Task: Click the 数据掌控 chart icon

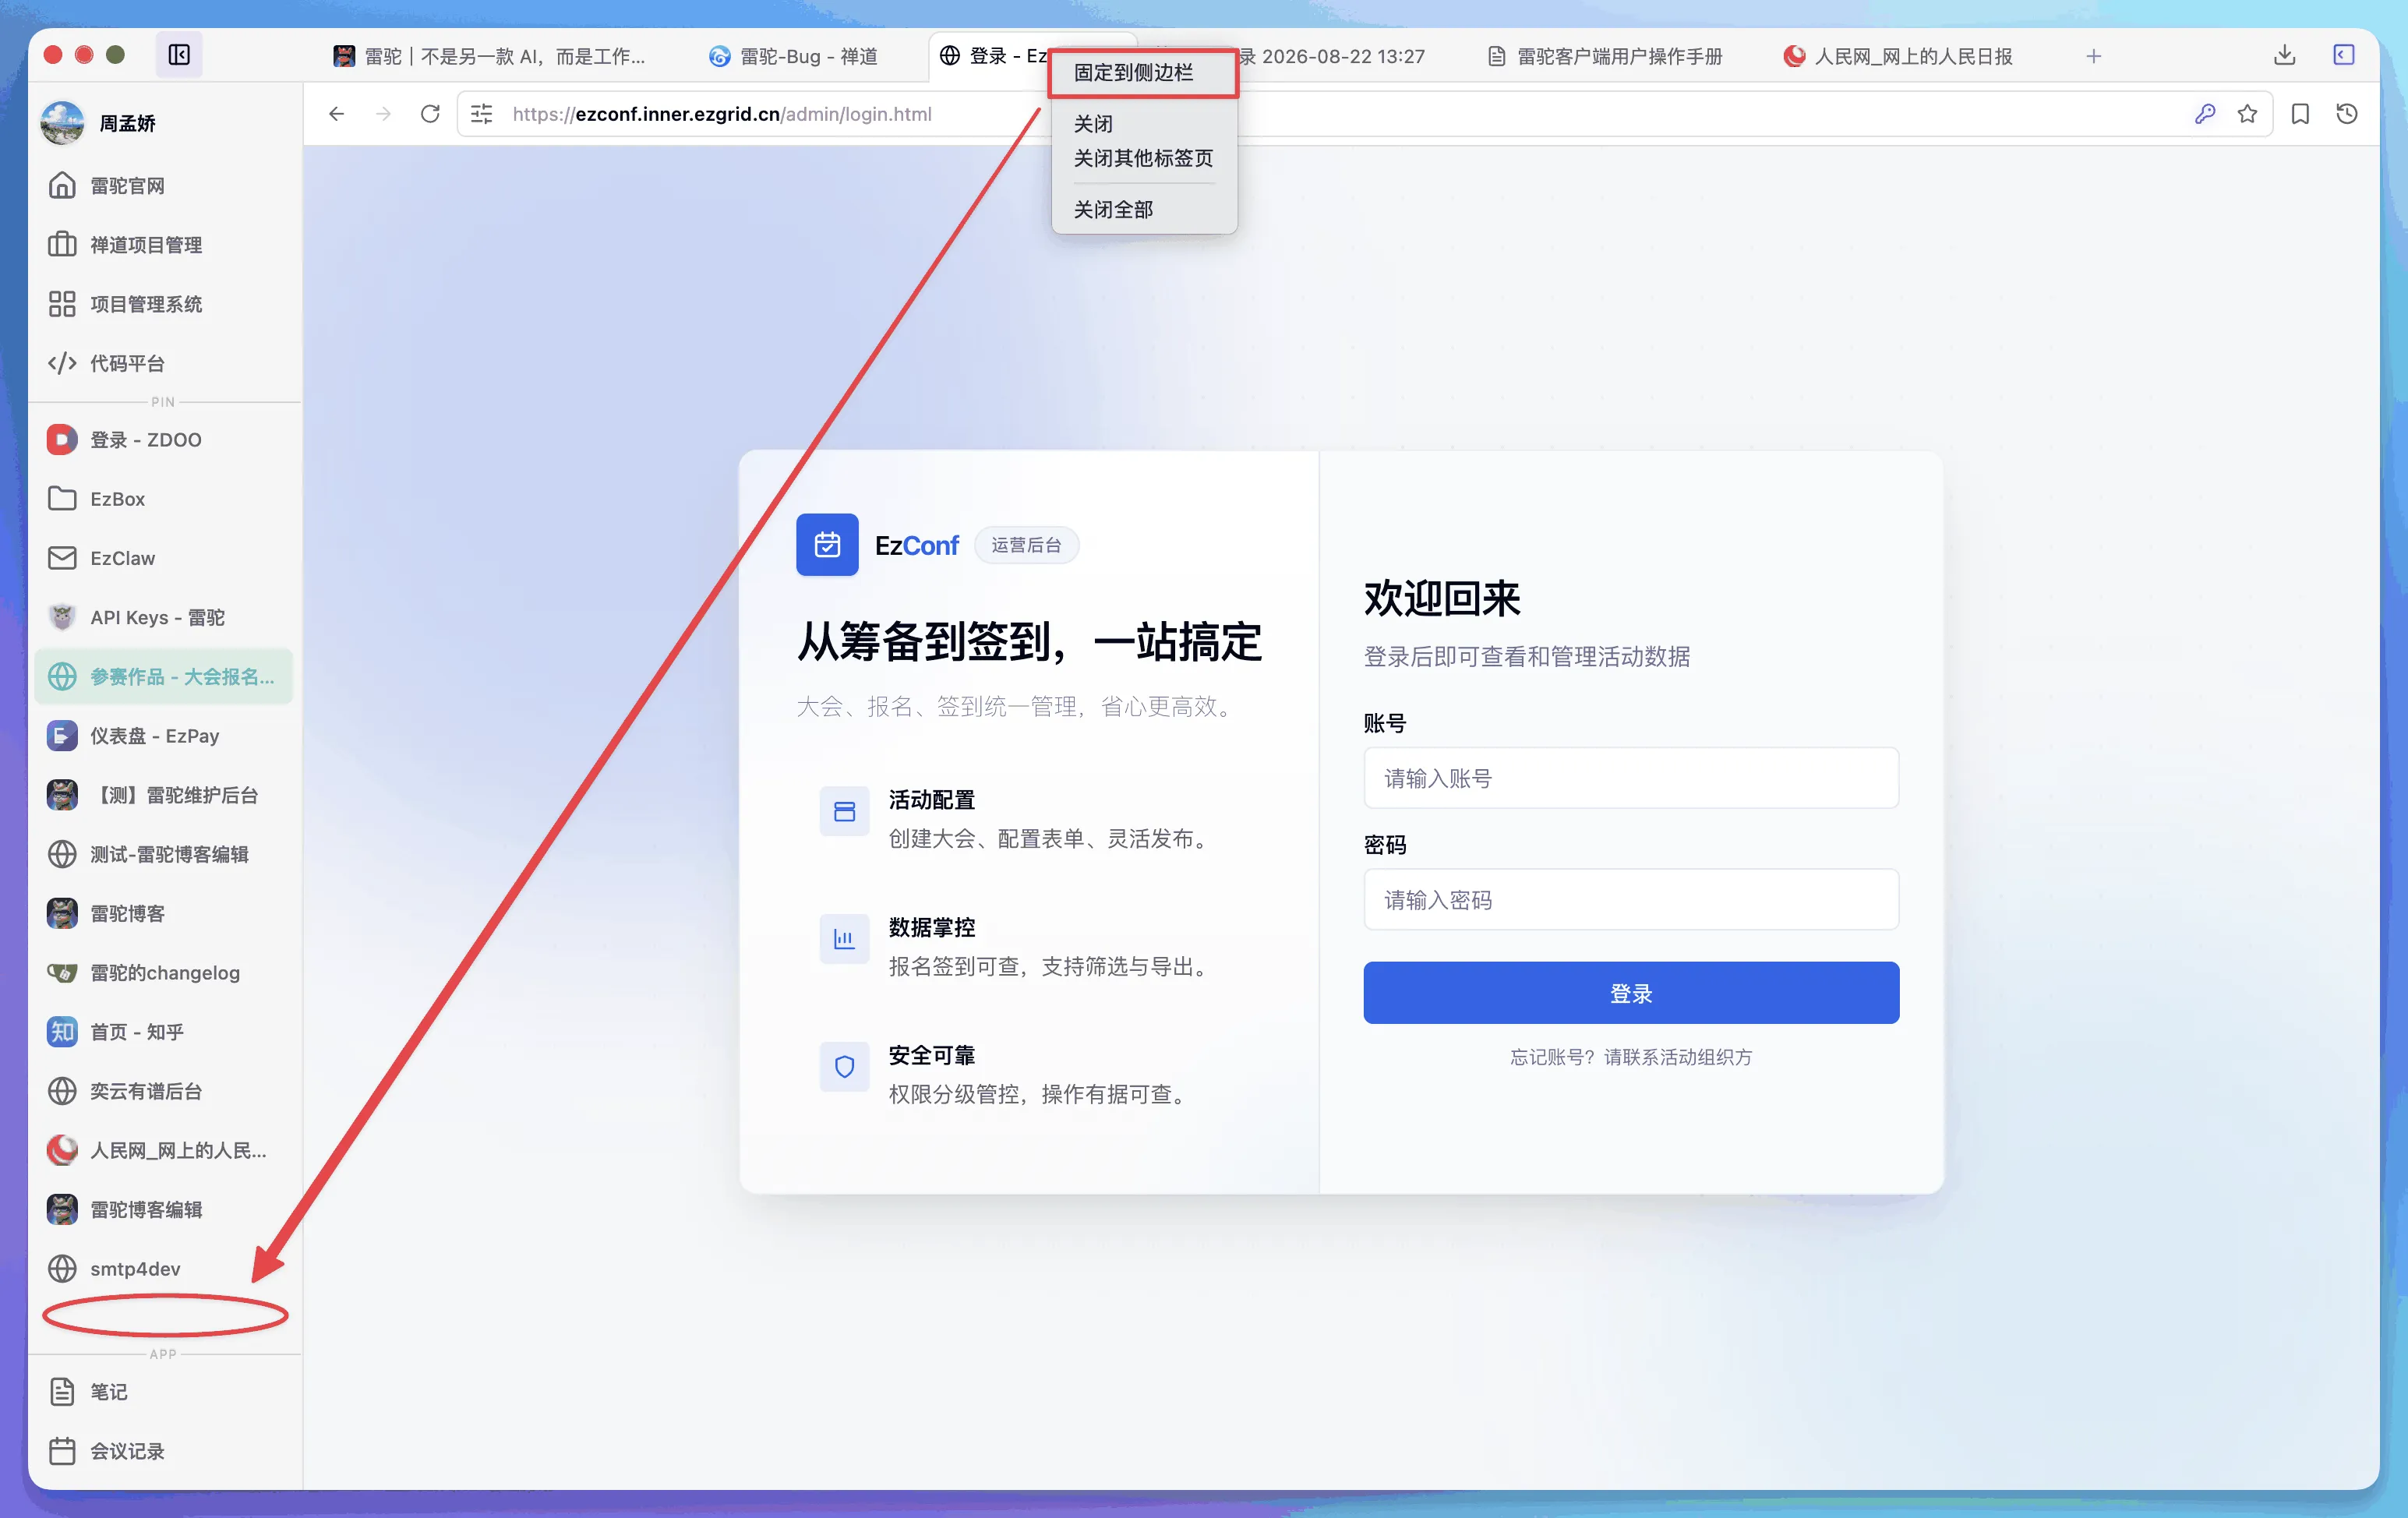Action: (845, 939)
